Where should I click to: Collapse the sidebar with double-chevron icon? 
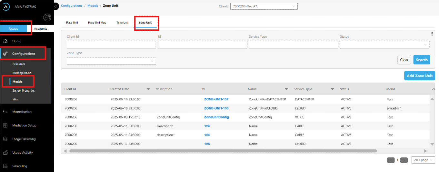[x=56, y=6]
